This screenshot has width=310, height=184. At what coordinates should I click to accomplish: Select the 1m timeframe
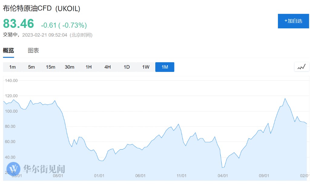click(x=12, y=67)
